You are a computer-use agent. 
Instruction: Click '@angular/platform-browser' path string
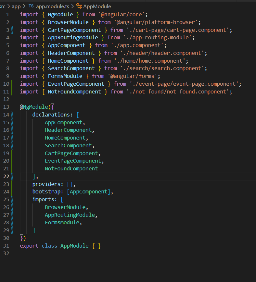coord(156,22)
